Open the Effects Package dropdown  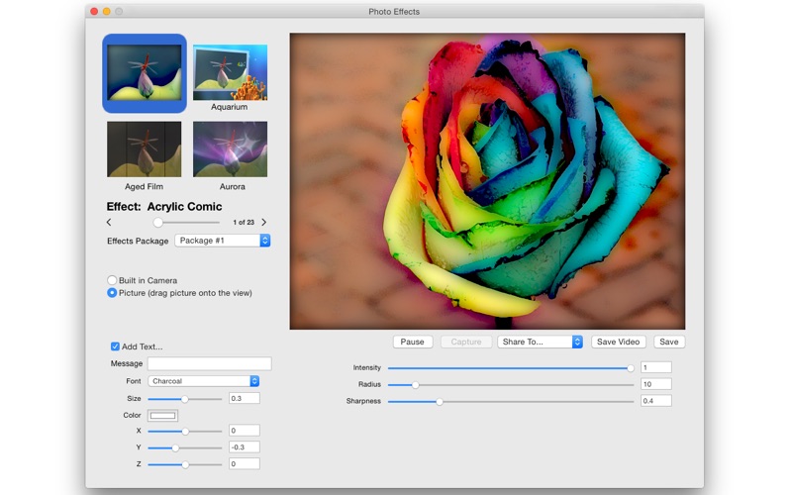222,241
